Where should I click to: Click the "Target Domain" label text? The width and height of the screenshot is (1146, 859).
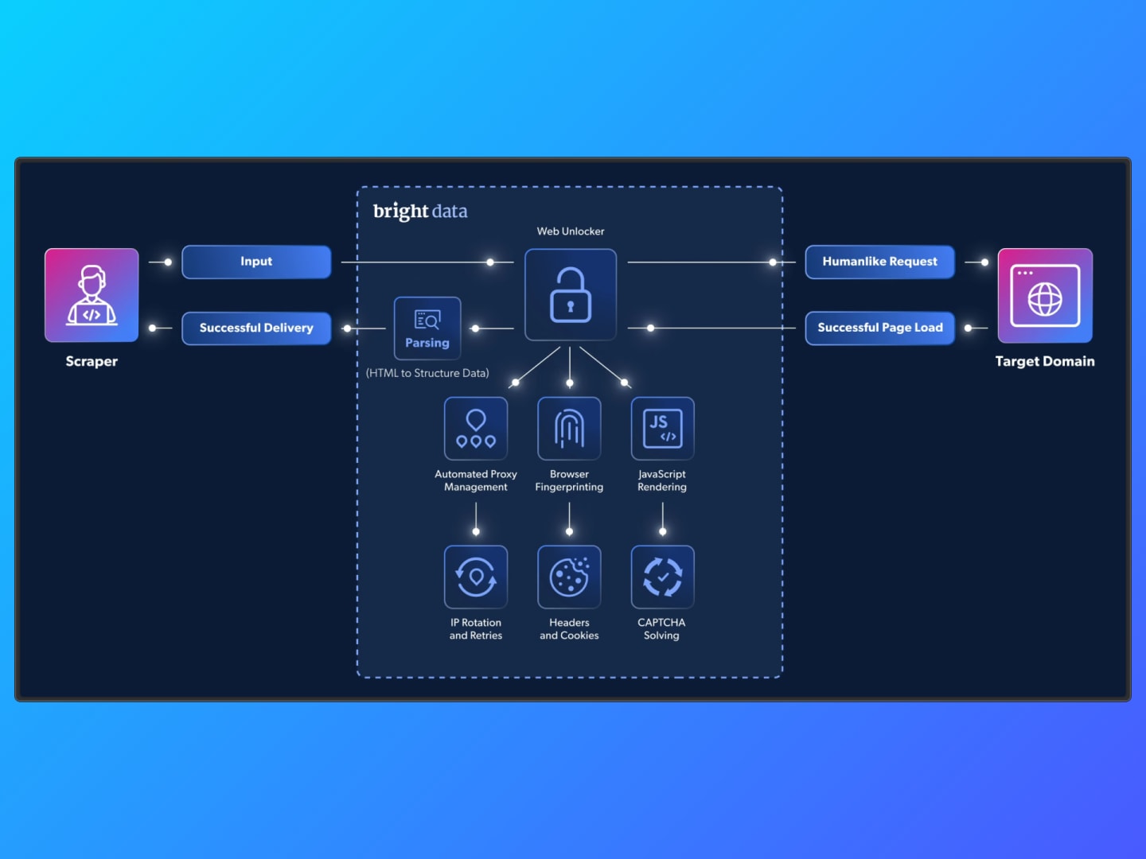1045,361
